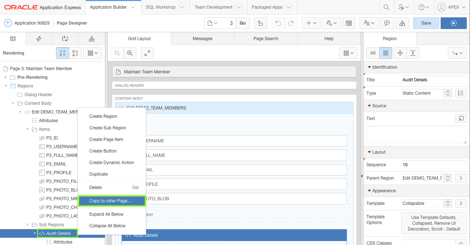Click the Title input field
The image size is (470, 245).
click(434, 80)
